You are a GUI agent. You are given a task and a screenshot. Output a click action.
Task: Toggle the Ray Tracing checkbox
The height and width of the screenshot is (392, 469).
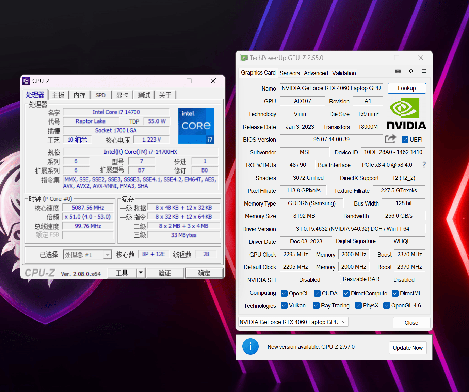pos(316,305)
